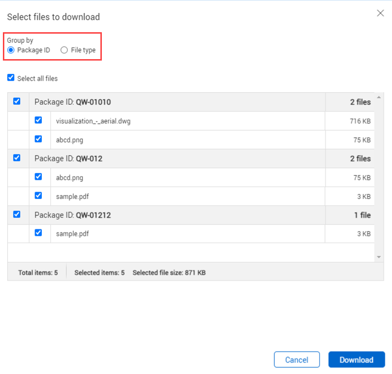Click the Package ID: QW-012 header row
Viewport: 392px width, 374px height.
point(178,159)
